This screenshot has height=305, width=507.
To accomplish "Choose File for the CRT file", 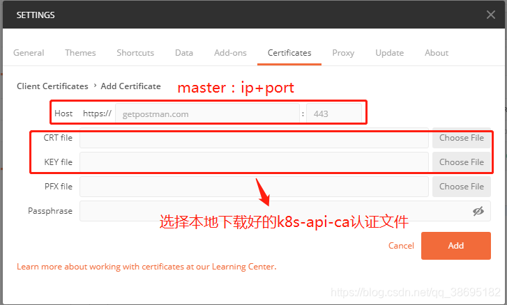I will click(462, 138).
